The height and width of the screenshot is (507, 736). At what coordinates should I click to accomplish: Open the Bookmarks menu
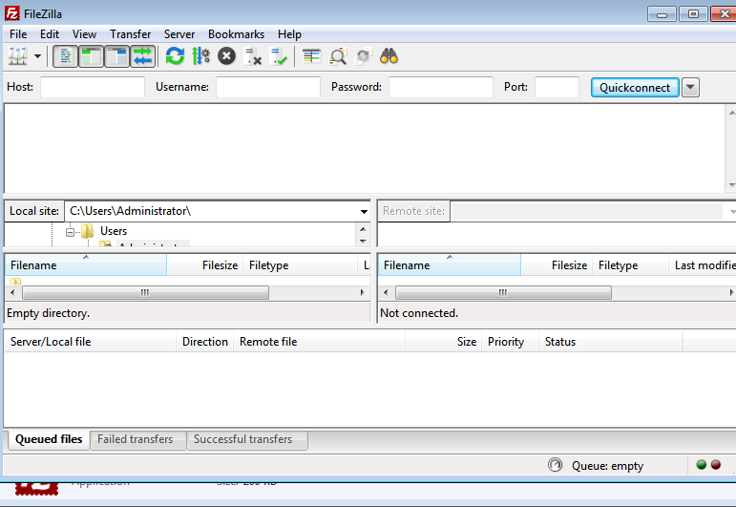tap(236, 34)
